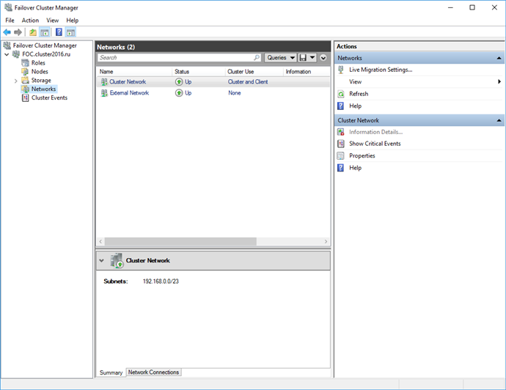The height and width of the screenshot is (390, 506).
Task: Click the round expand search options chevron
Action: point(323,58)
